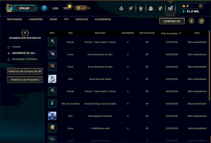Click the Janna Rosa de Cristal thumbnail
The image size is (211, 143).
[52, 79]
